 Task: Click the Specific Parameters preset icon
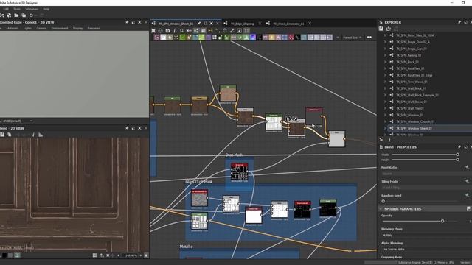(x=468, y=208)
